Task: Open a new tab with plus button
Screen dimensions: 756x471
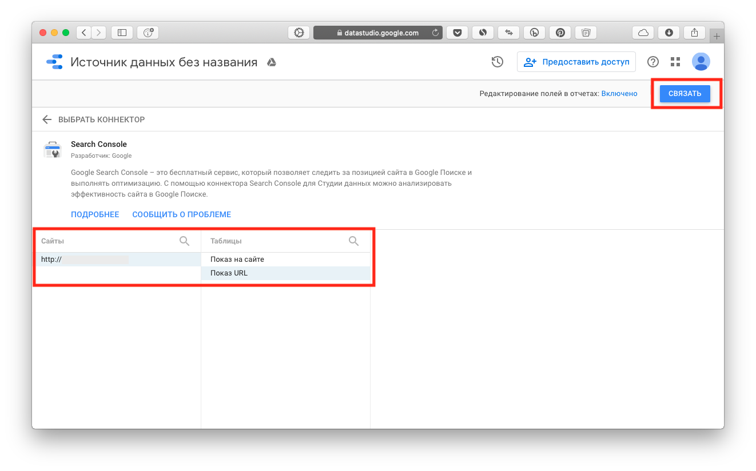Action: pyautogui.click(x=717, y=36)
